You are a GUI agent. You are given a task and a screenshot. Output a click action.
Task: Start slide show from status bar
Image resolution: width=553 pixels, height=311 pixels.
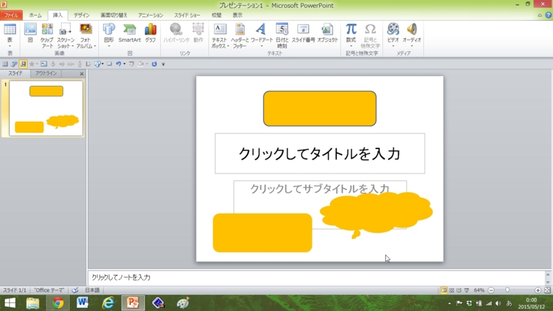pos(467,290)
